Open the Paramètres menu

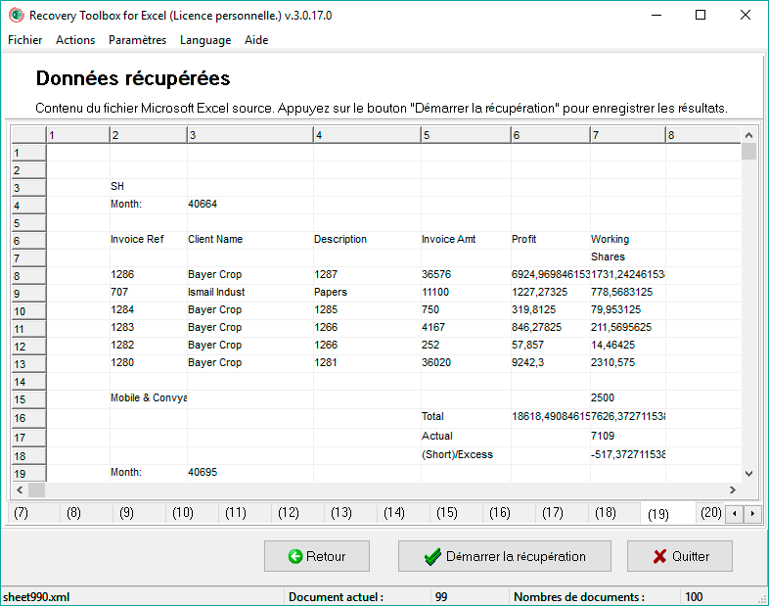137,40
